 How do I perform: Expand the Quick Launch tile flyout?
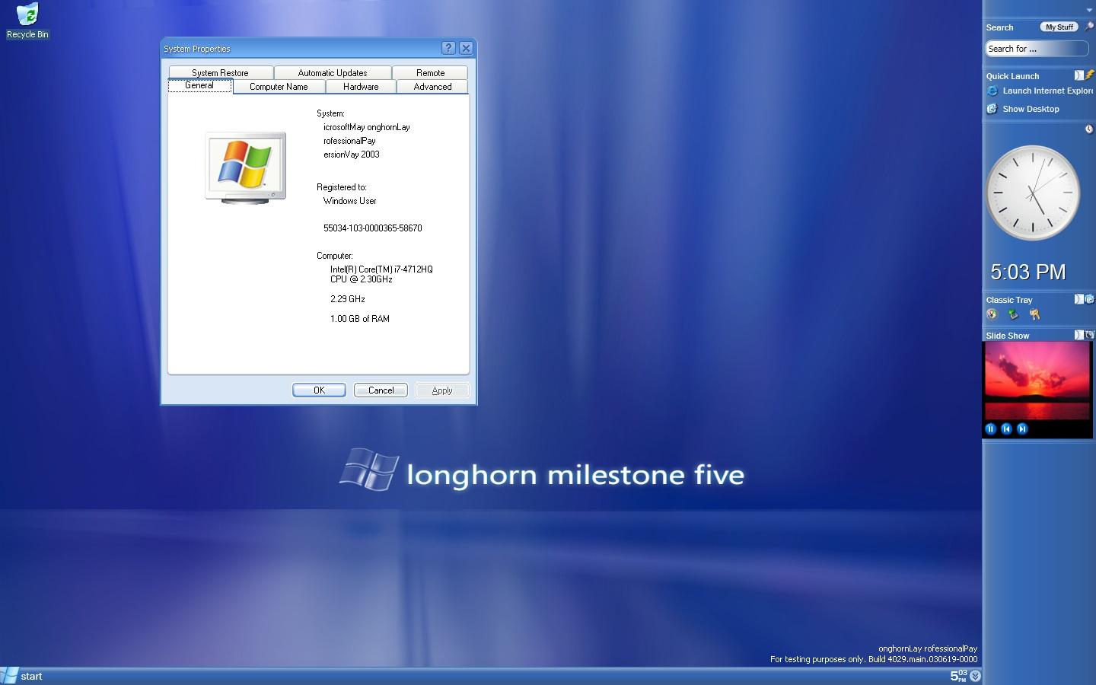(1078, 75)
